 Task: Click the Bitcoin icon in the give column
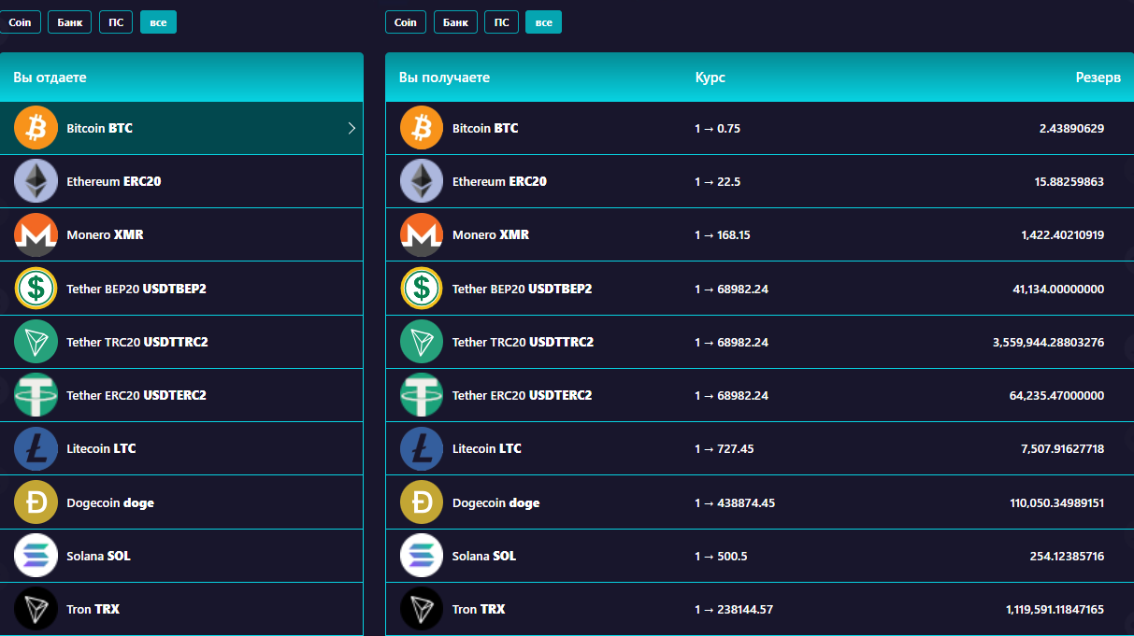[x=36, y=128]
